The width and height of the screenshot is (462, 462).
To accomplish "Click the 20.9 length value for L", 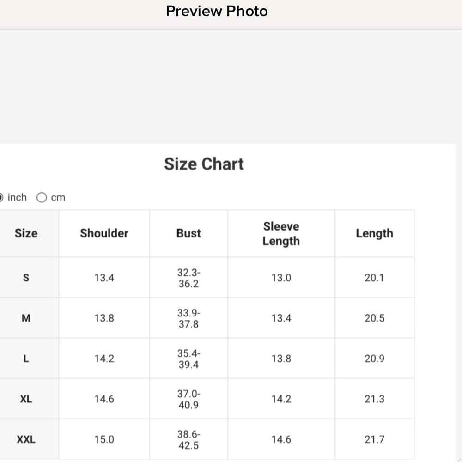I will click(x=375, y=359).
